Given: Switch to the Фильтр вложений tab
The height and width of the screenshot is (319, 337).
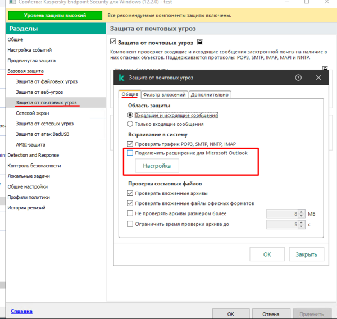Looking at the screenshot, I should [x=165, y=95].
